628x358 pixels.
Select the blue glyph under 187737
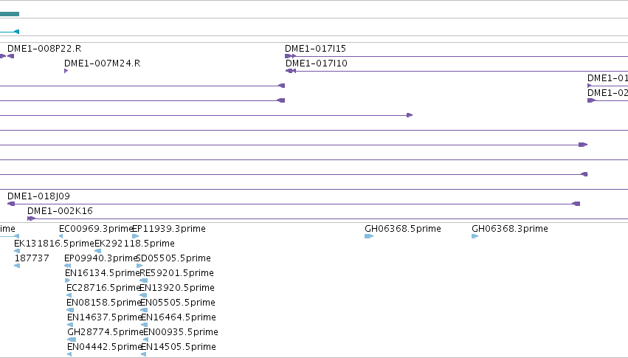point(17,266)
